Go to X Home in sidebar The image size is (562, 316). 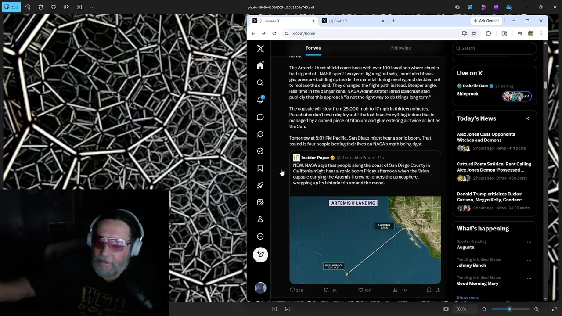click(260, 65)
